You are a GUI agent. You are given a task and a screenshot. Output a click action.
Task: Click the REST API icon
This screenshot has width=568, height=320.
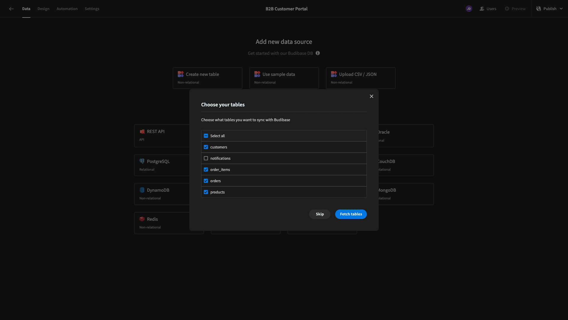[x=142, y=132]
